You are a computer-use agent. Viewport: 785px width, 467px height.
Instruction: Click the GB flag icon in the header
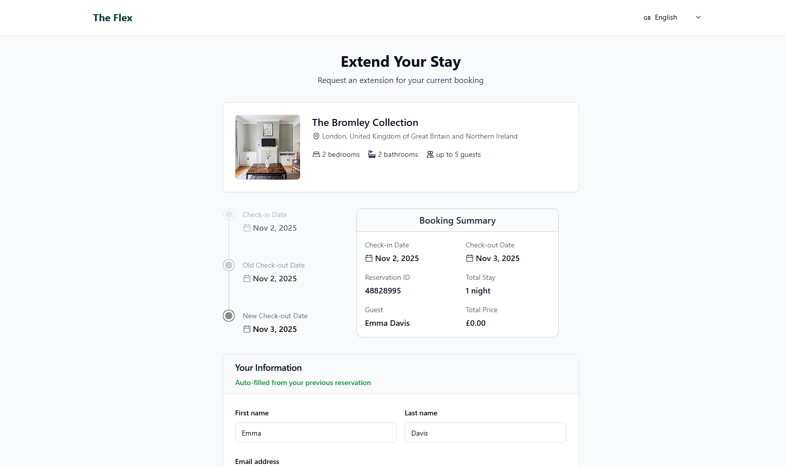[646, 17]
